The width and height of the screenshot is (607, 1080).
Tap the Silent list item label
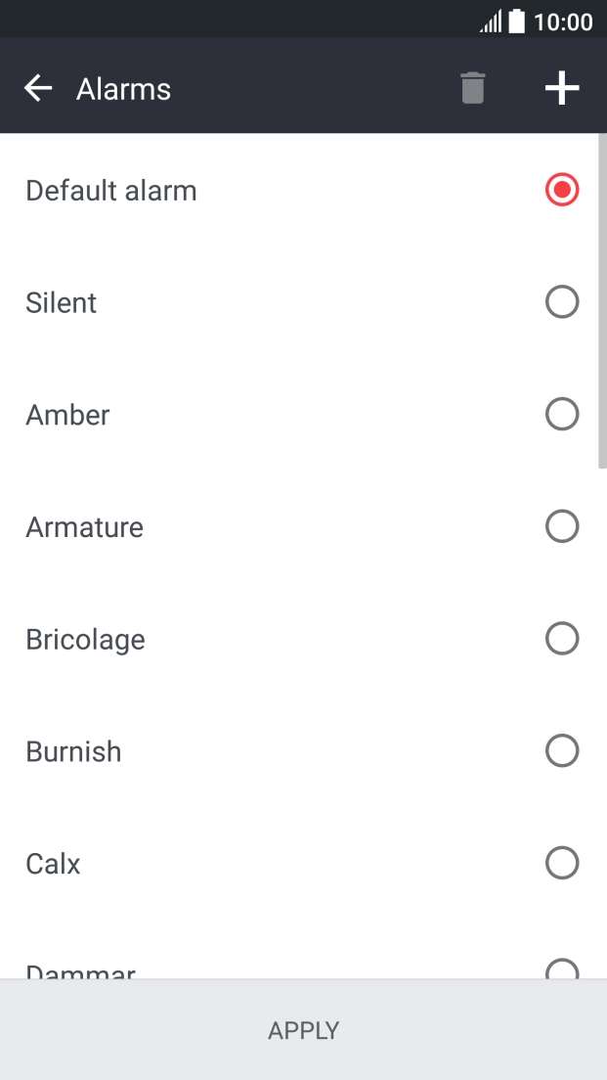(x=62, y=302)
